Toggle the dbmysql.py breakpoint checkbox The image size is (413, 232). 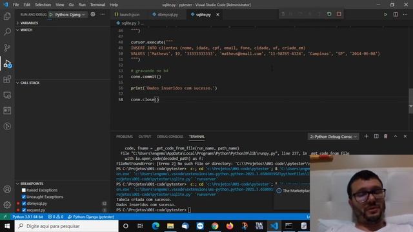(24, 204)
